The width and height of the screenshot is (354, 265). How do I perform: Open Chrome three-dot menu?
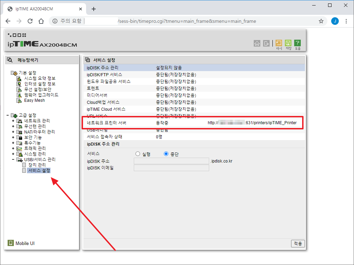(x=346, y=21)
